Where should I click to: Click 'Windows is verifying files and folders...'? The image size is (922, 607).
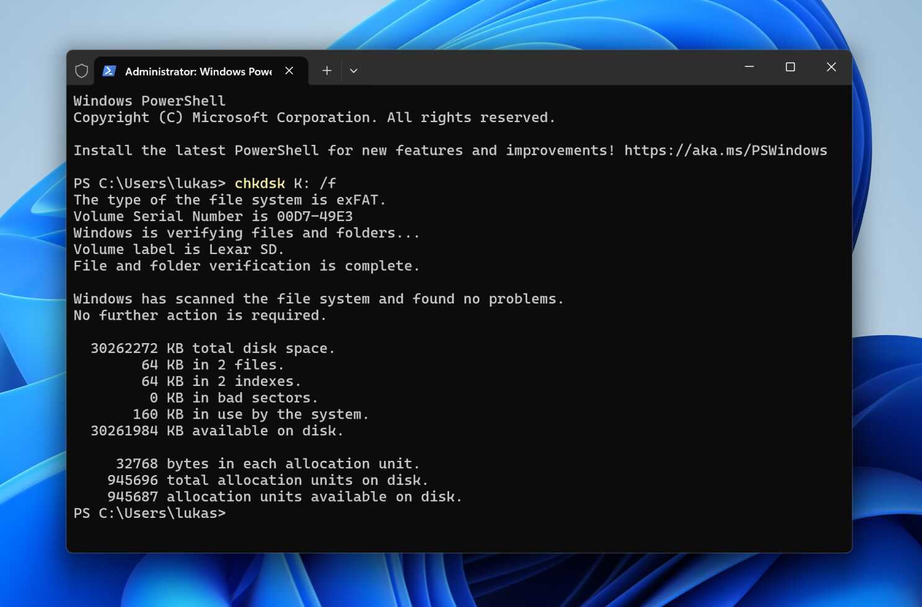[247, 233]
